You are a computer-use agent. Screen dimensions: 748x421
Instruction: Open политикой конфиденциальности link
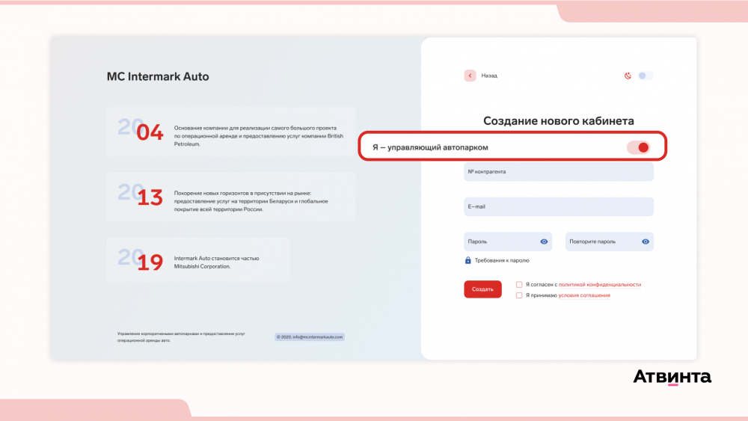click(600, 285)
